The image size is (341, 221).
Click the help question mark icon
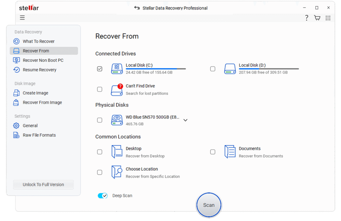point(306,18)
